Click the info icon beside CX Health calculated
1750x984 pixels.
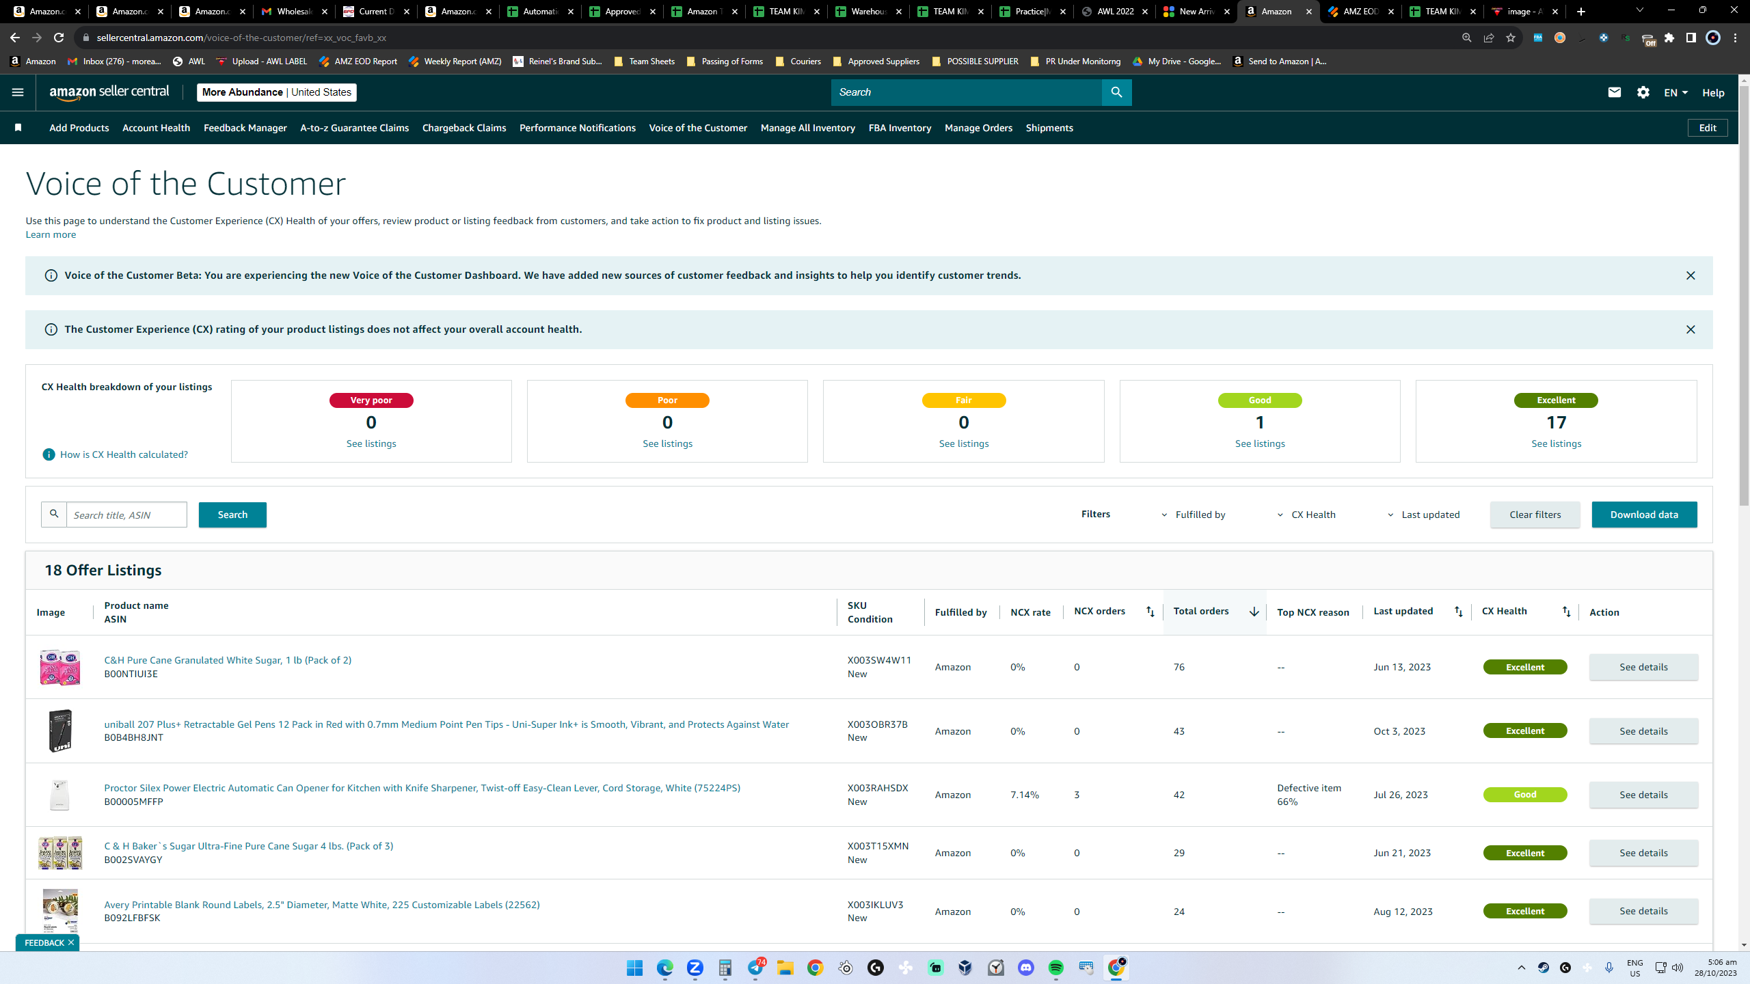(49, 454)
